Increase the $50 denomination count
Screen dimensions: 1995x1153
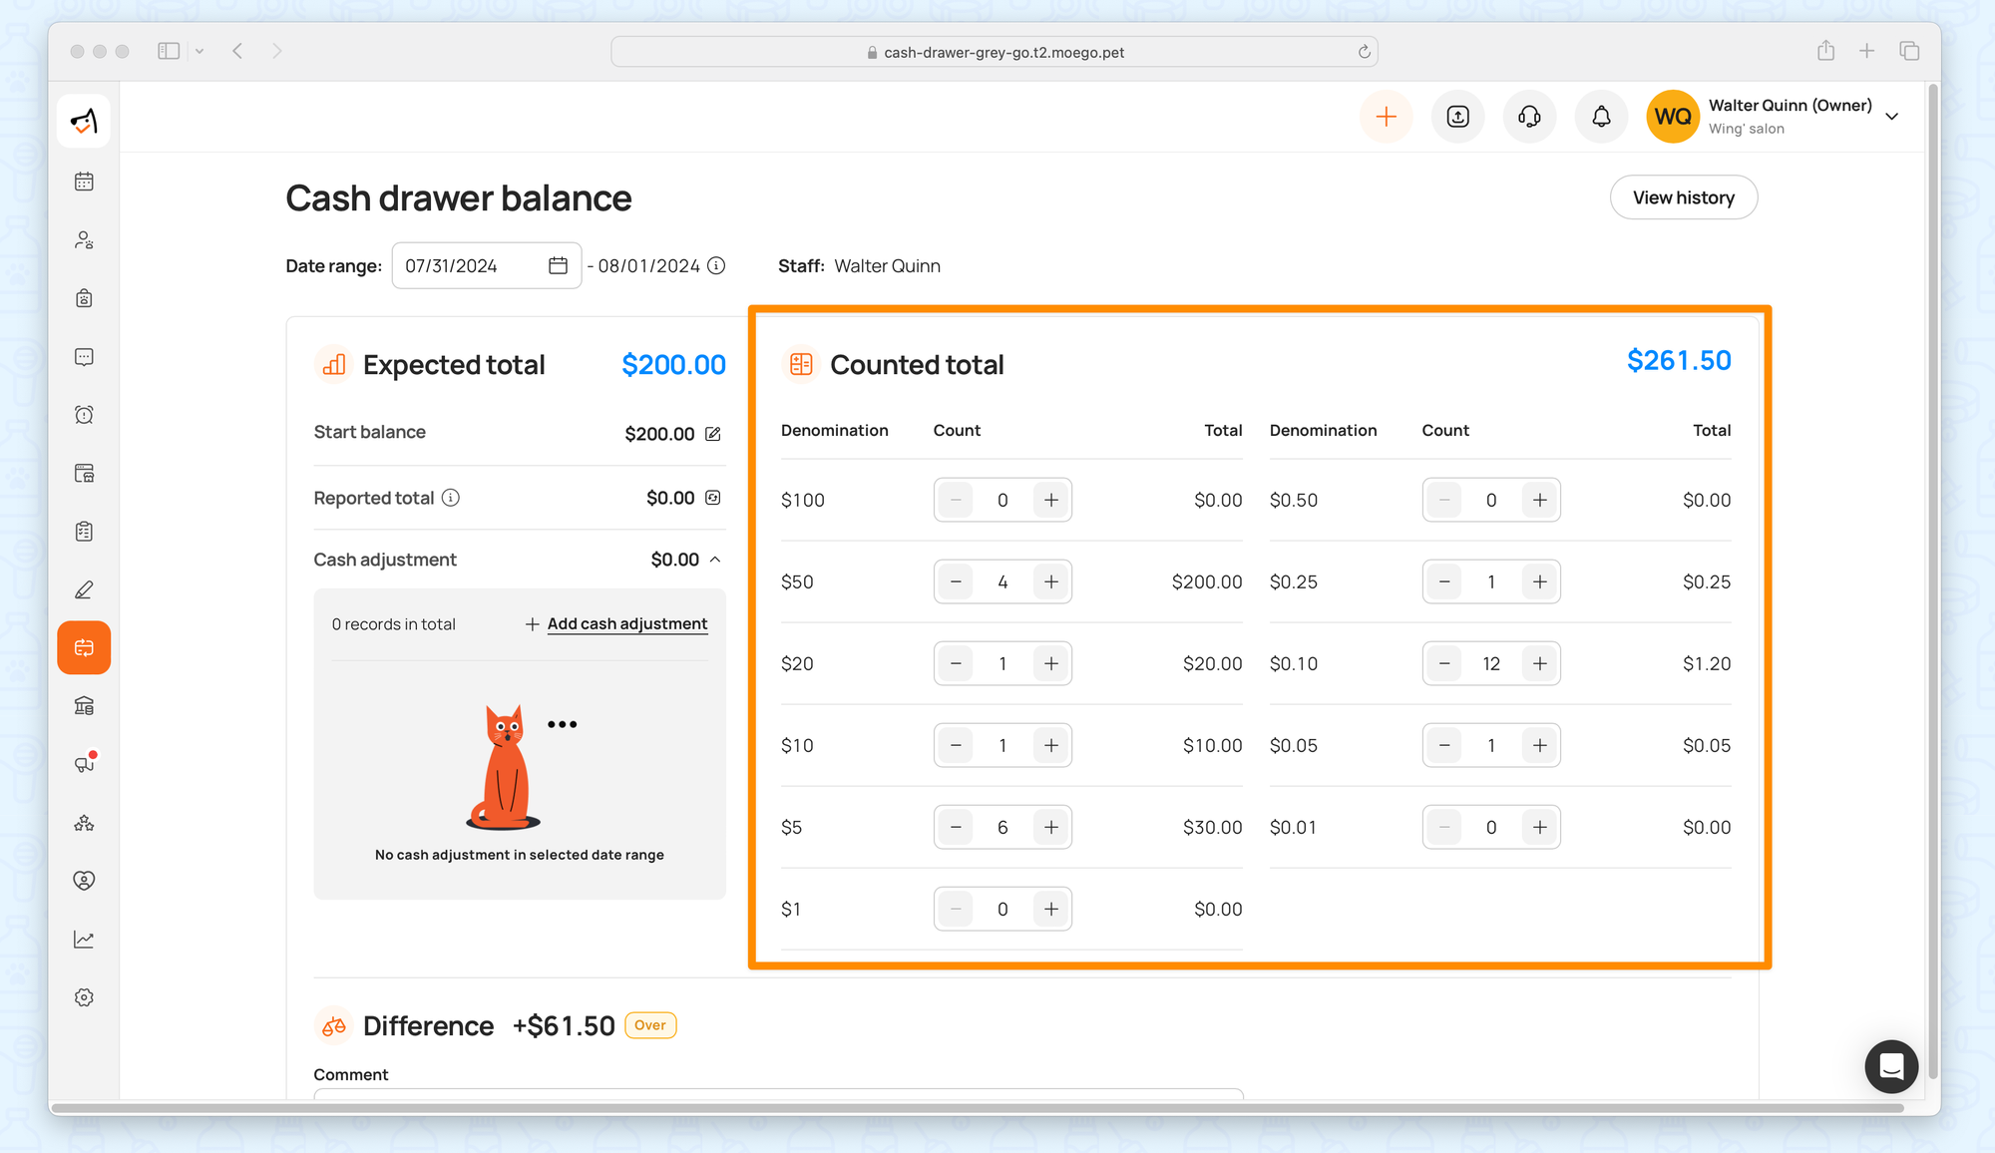click(1051, 581)
